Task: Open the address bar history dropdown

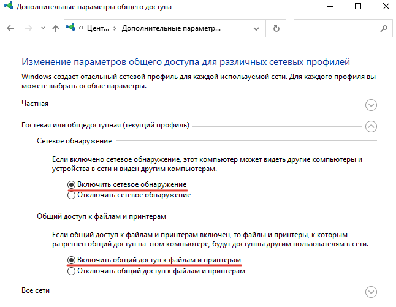Action: pyautogui.click(x=256, y=29)
